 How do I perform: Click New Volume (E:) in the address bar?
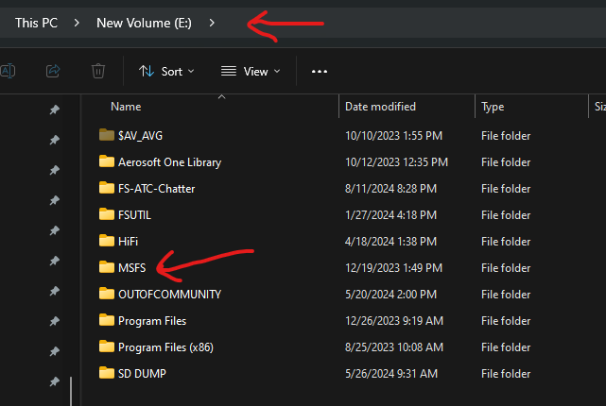click(x=144, y=23)
